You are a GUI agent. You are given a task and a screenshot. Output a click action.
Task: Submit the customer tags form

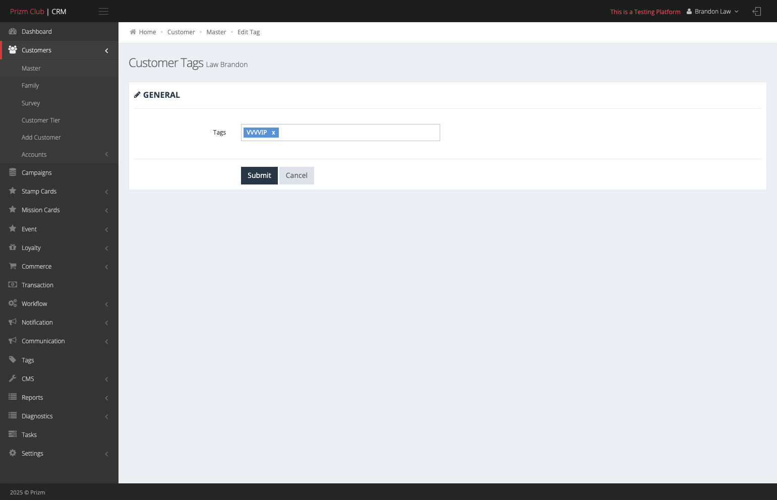coord(259,175)
